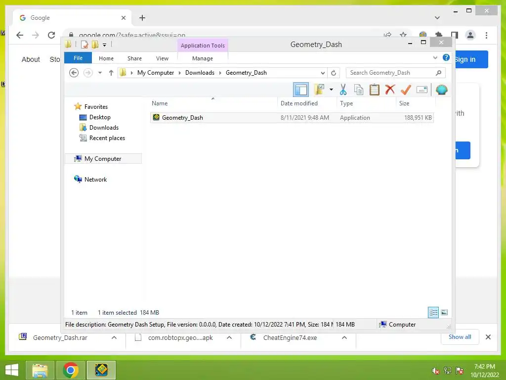
Task: Click the About link on Google page
Action: tap(31, 59)
